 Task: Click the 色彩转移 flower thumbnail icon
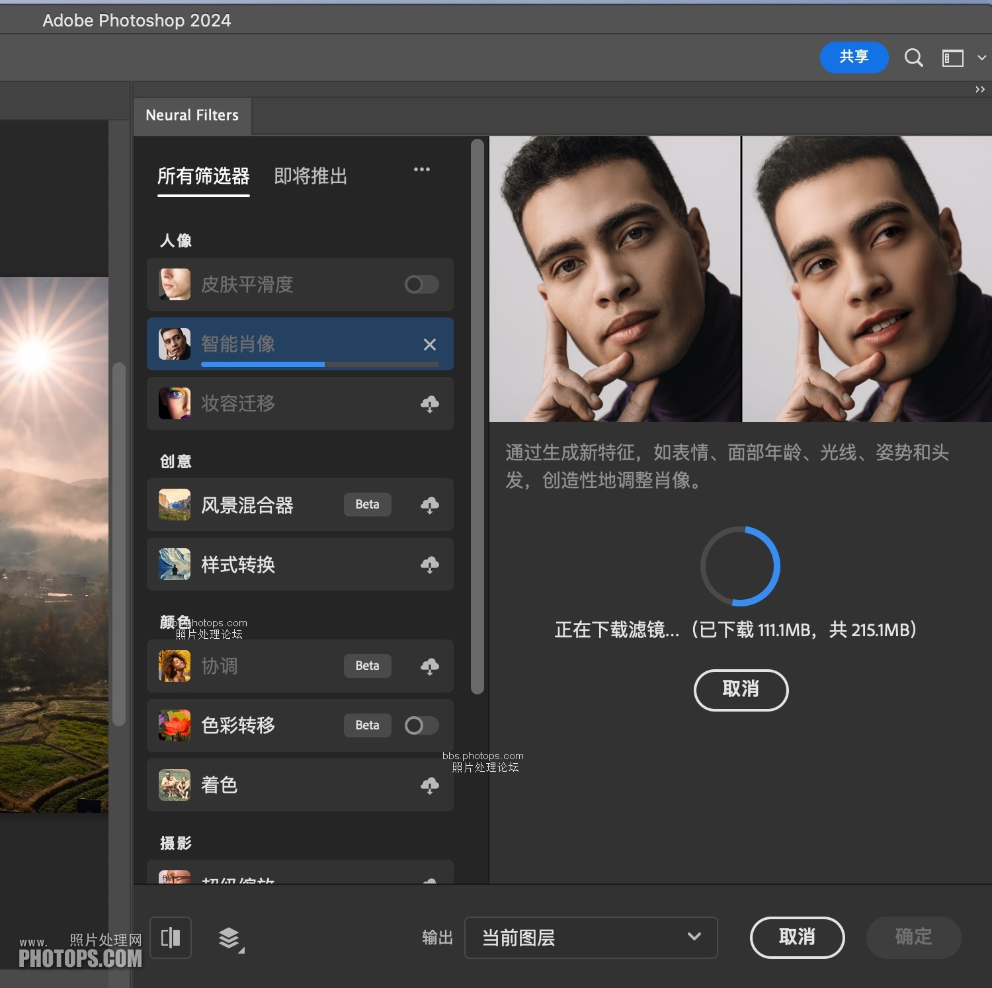(175, 725)
